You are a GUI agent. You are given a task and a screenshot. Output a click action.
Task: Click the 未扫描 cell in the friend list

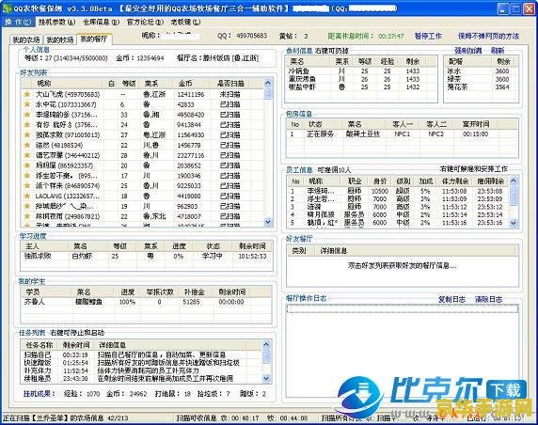tap(229, 94)
